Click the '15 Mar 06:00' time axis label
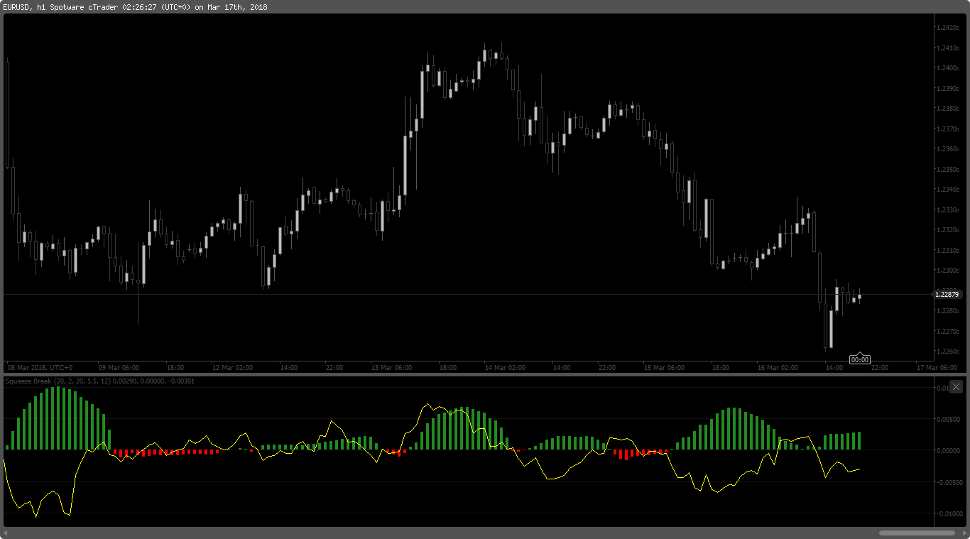 (x=664, y=368)
